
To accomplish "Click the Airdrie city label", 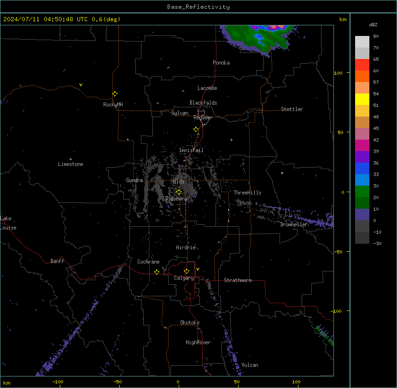I will pyautogui.click(x=186, y=247).
